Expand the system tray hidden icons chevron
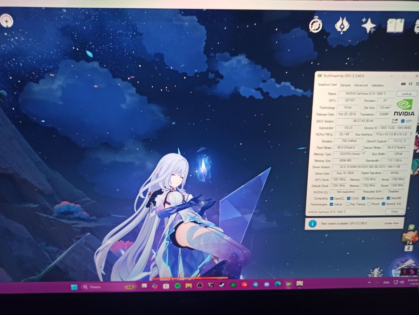Screen dimensions: 419x315 tap(369, 282)
